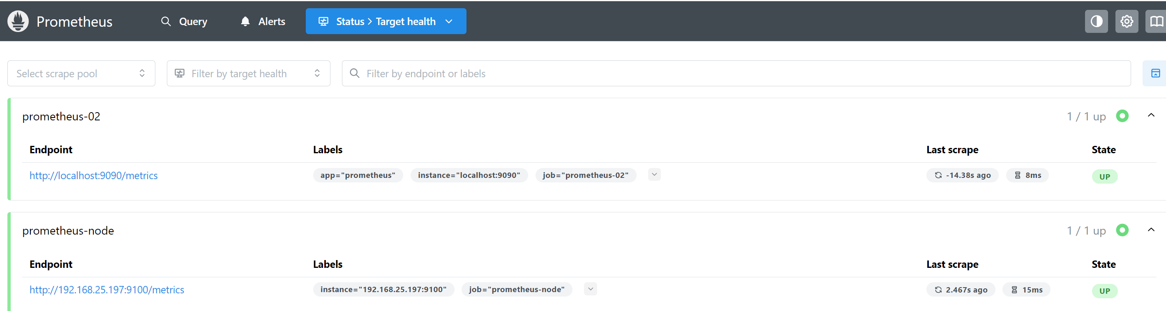
Task: Click the monitor icon in the Status button
Action: (323, 21)
